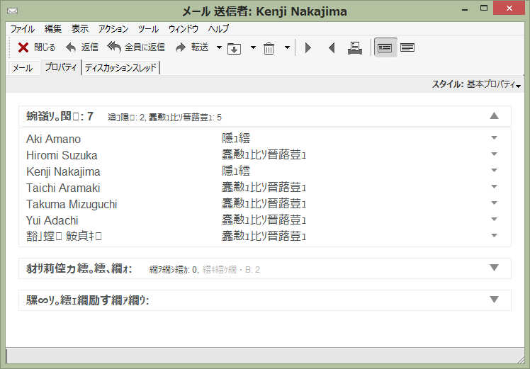The image size is (530, 369).
Task: Expand Takuma Mizuguchi row arrow
Action: [x=494, y=203]
